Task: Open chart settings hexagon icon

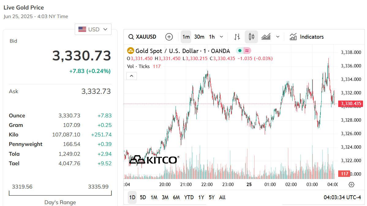Action: (351, 185)
